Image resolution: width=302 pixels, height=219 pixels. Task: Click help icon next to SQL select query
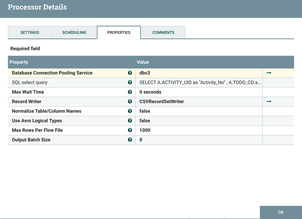[x=130, y=82]
